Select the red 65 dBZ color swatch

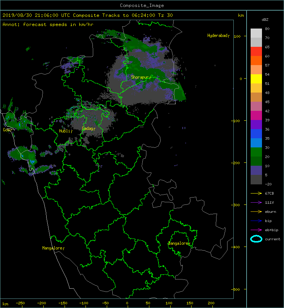pos(256,51)
